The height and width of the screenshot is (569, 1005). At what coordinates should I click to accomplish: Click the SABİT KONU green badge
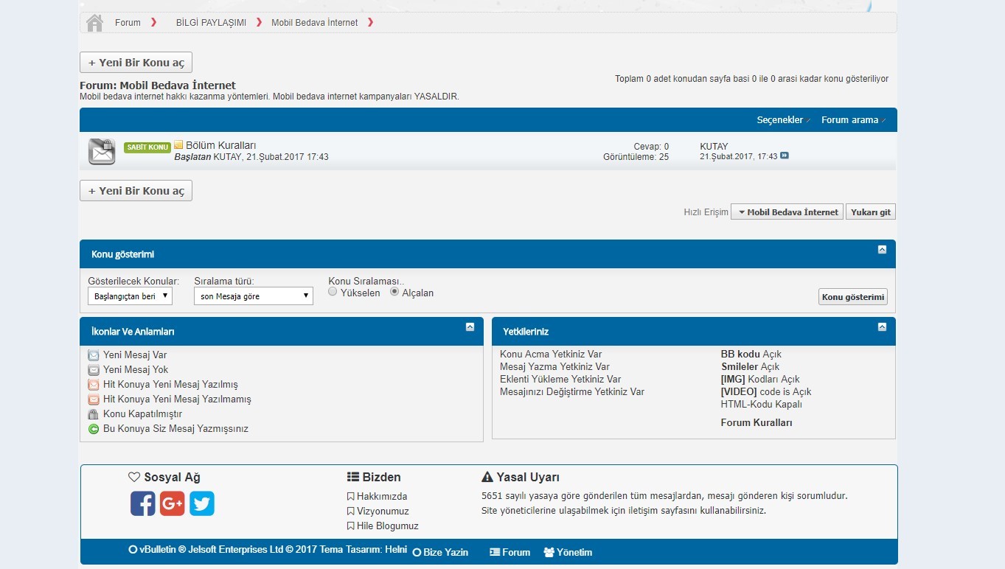147,147
